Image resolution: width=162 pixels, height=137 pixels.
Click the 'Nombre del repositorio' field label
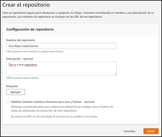tap(21, 40)
